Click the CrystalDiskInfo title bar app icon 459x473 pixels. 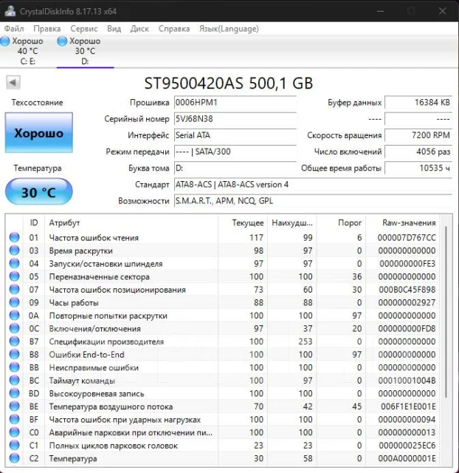click(10, 11)
